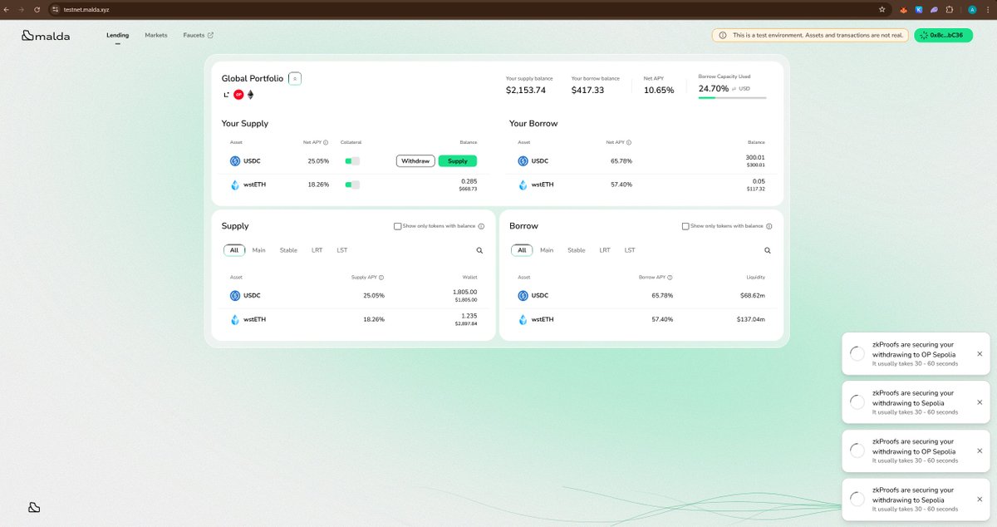997x527 pixels.
Task: Click wstETH row icon in Supply list
Action: (235, 319)
